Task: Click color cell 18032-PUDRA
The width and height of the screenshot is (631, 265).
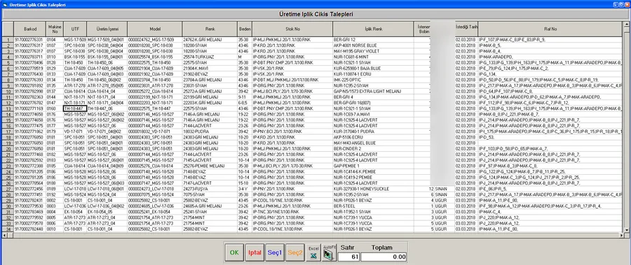Action: [210, 131]
